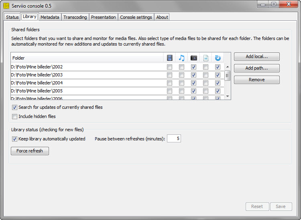The image size is (301, 220).
Task: Click the music note column icon
Action: tap(181, 58)
